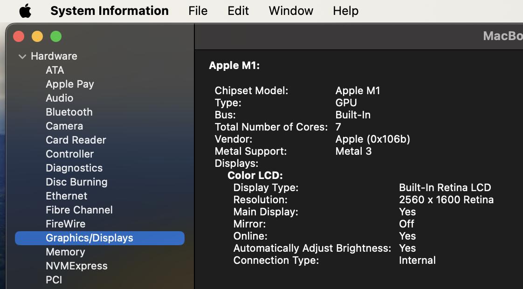Open the Apple menu

point(25,11)
